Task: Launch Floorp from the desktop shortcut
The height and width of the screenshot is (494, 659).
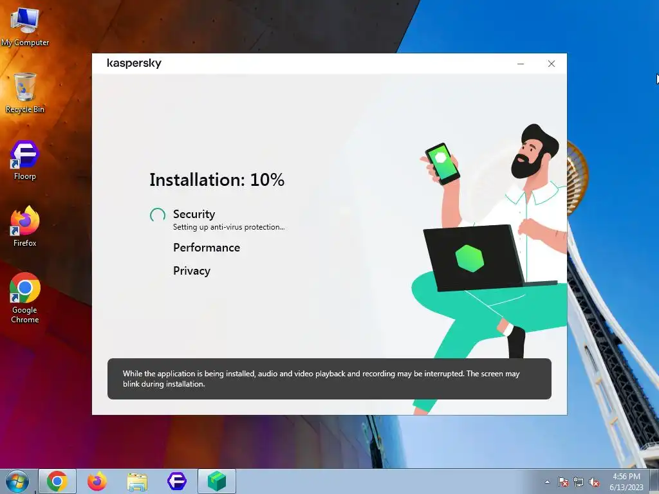Action: [x=25, y=160]
